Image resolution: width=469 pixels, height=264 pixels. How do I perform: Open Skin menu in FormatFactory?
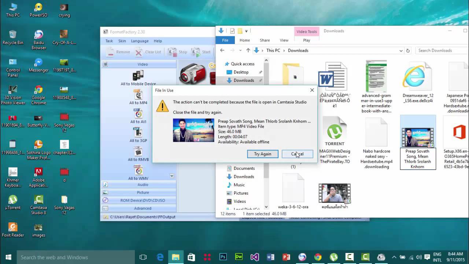tap(122, 41)
